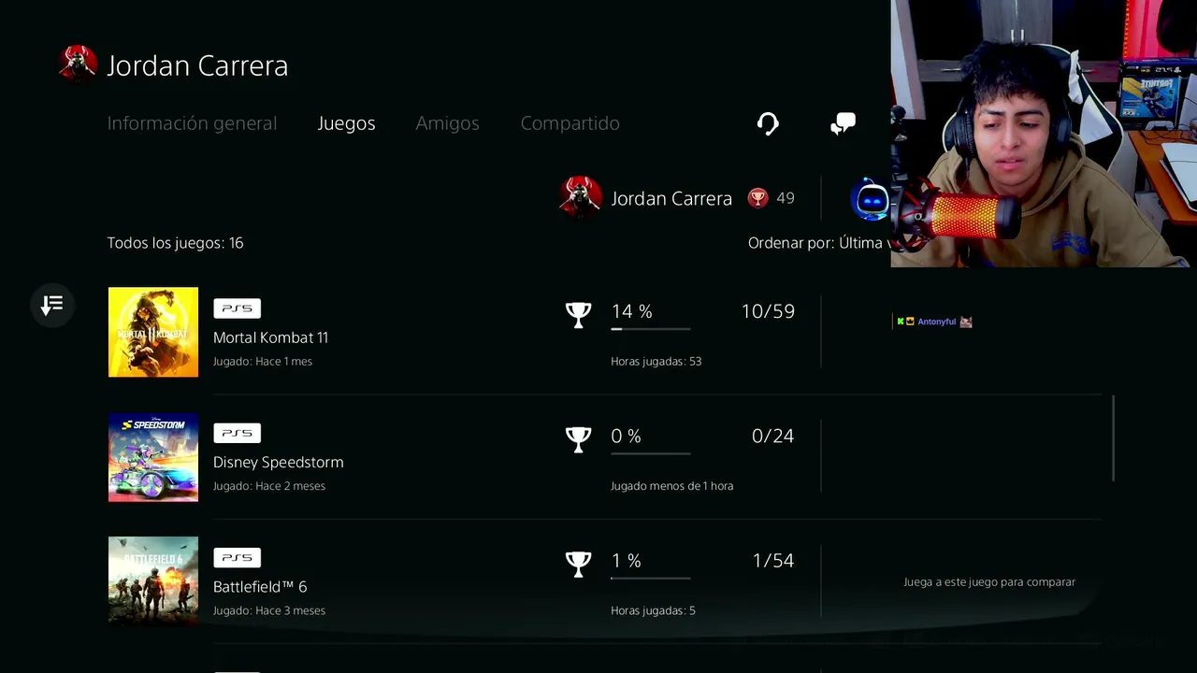
Task: Switch to the Información general tab
Action: [x=192, y=123]
